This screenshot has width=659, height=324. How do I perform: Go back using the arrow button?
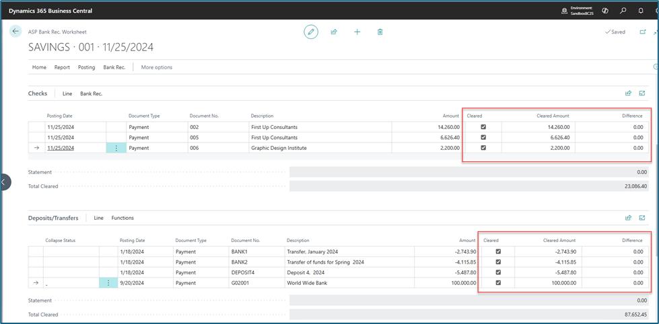click(15, 31)
